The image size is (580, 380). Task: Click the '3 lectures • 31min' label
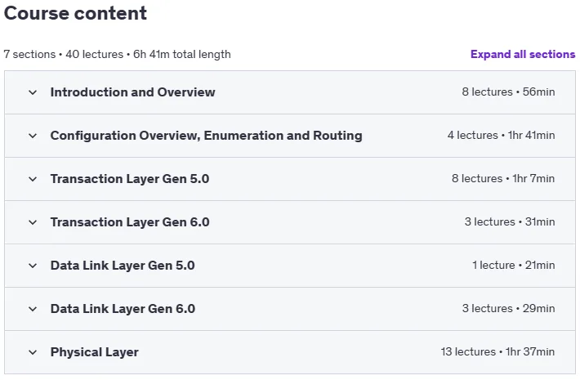click(510, 221)
